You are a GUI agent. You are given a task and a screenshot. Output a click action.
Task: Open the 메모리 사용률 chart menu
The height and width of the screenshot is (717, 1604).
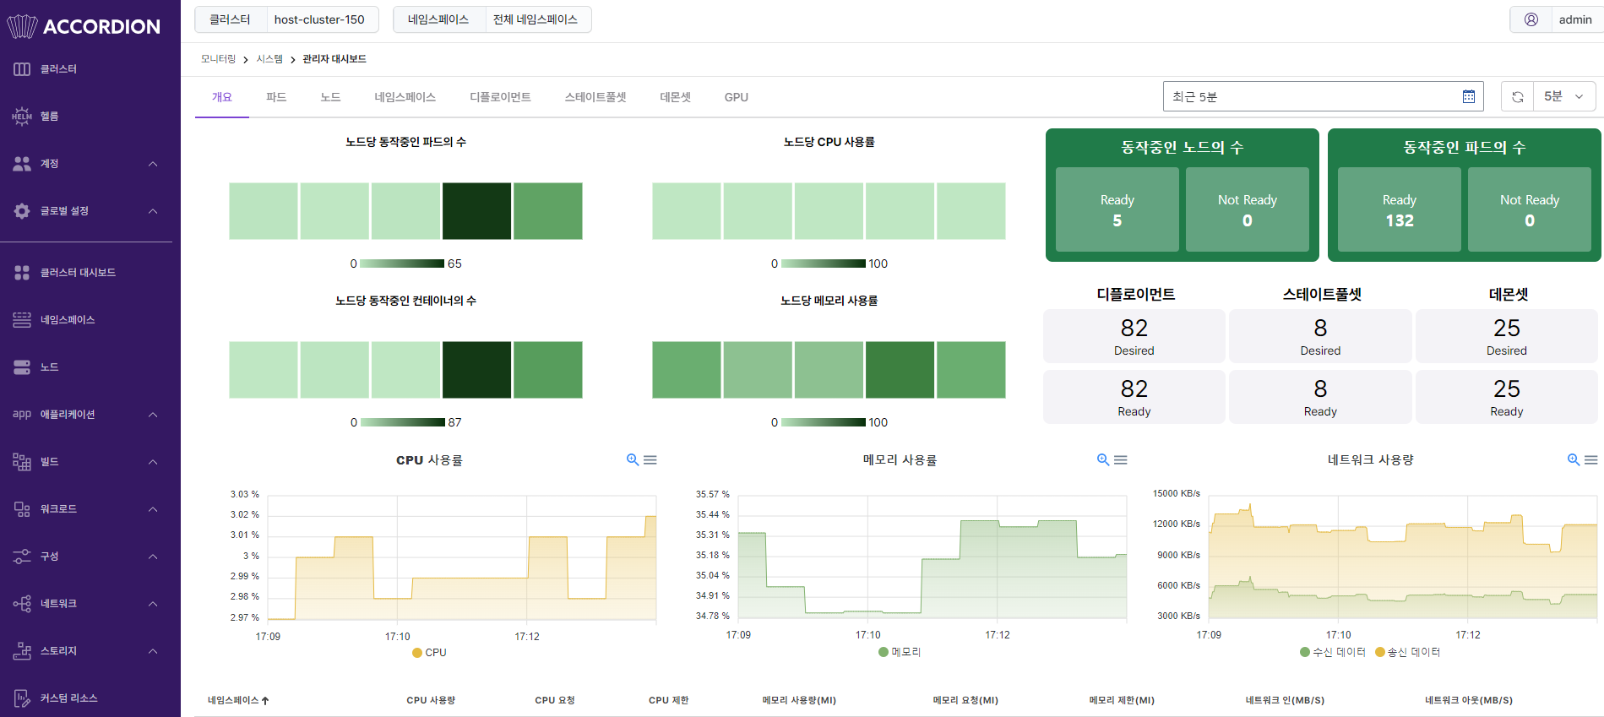coord(1121,460)
